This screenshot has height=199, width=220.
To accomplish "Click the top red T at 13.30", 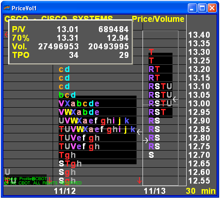I will [151, 52].
